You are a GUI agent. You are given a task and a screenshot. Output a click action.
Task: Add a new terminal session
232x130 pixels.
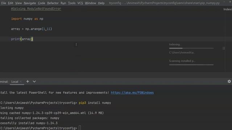tap(28, 82)
